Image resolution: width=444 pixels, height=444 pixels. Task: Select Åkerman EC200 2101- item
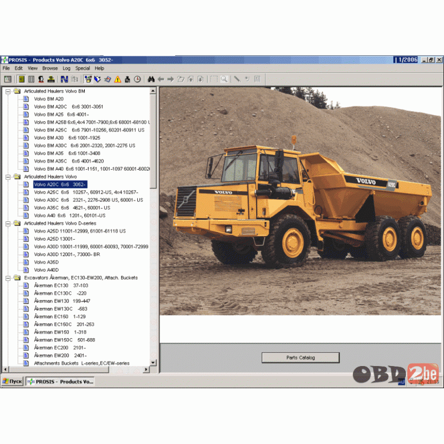[60, 348]
